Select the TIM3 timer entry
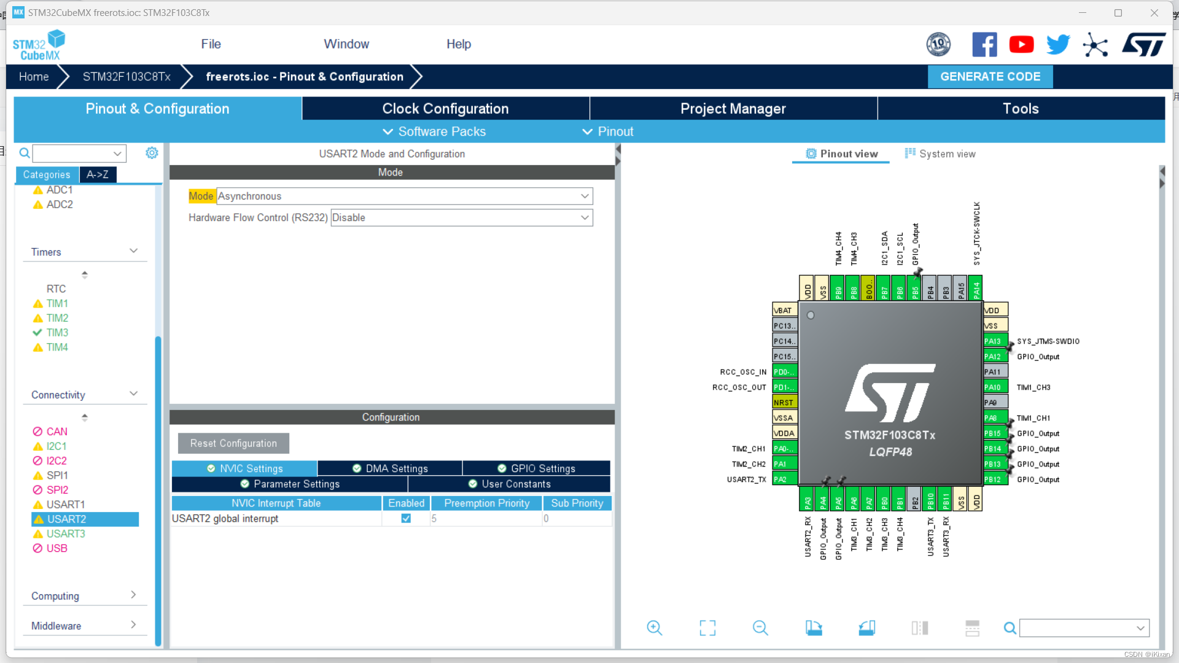This screenshot has width=1179, height=663. (x=57, y=332)
